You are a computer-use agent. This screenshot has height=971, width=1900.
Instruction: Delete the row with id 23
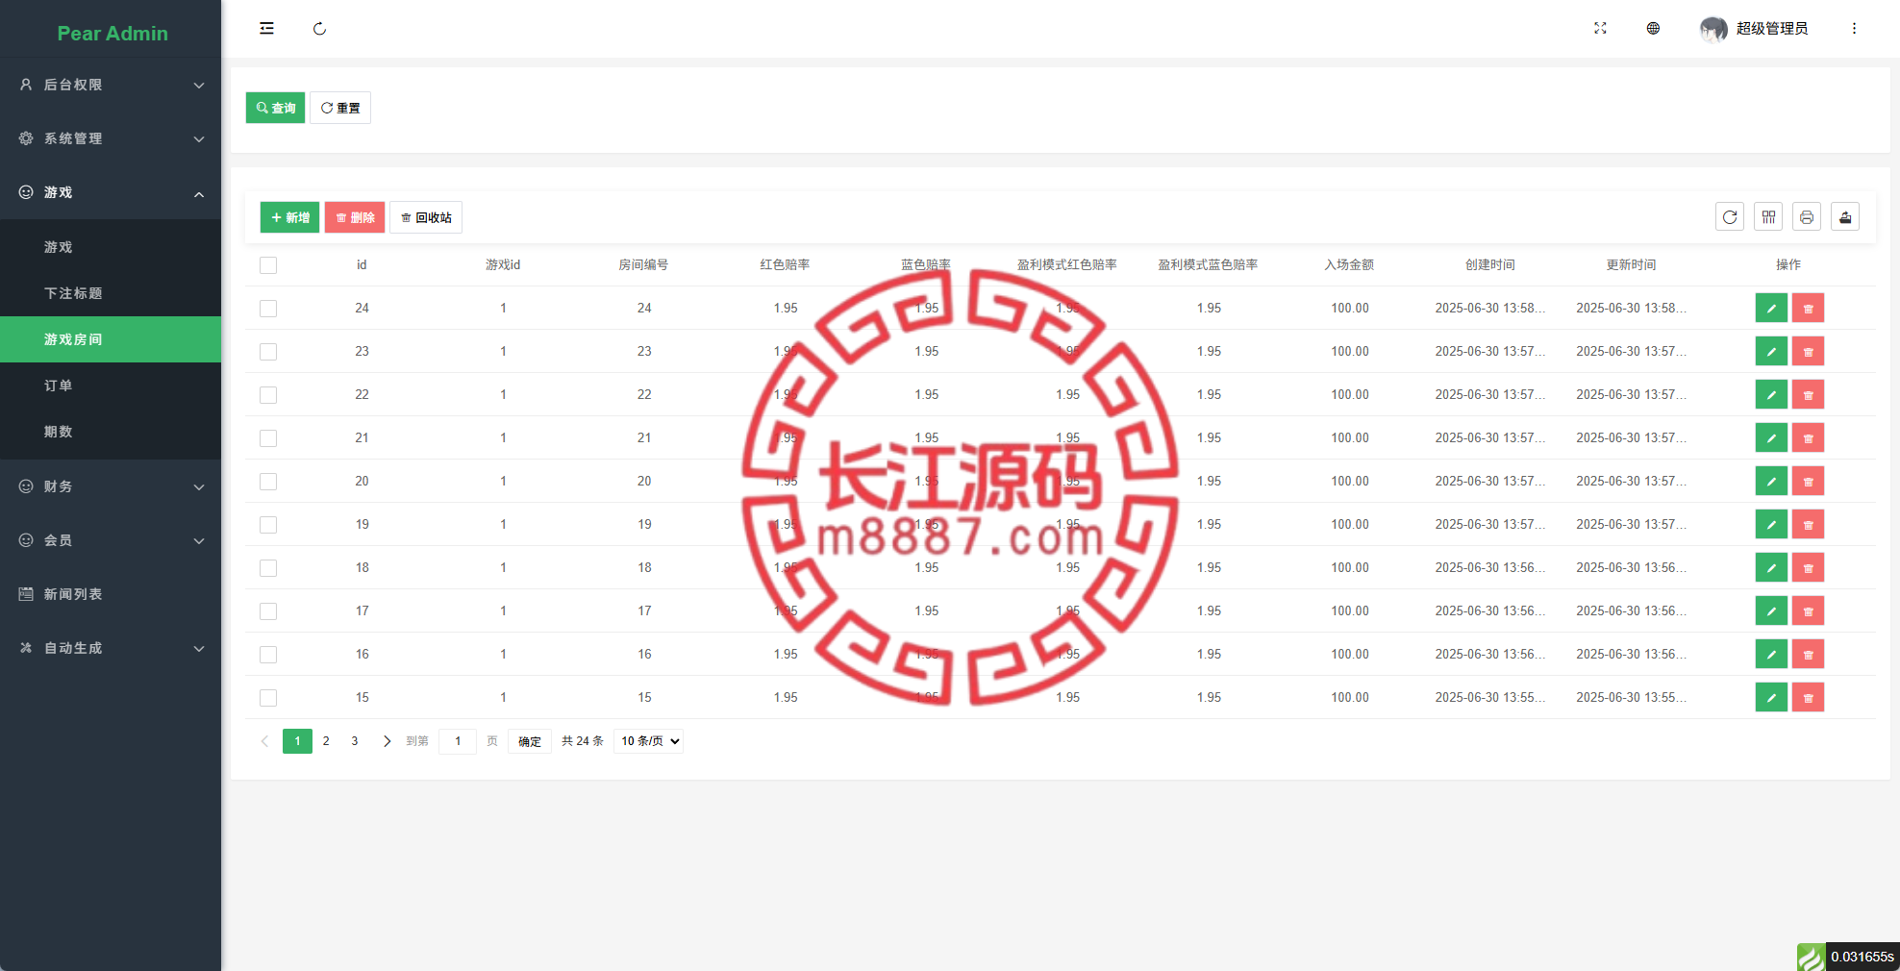[x=1808, y=352]
